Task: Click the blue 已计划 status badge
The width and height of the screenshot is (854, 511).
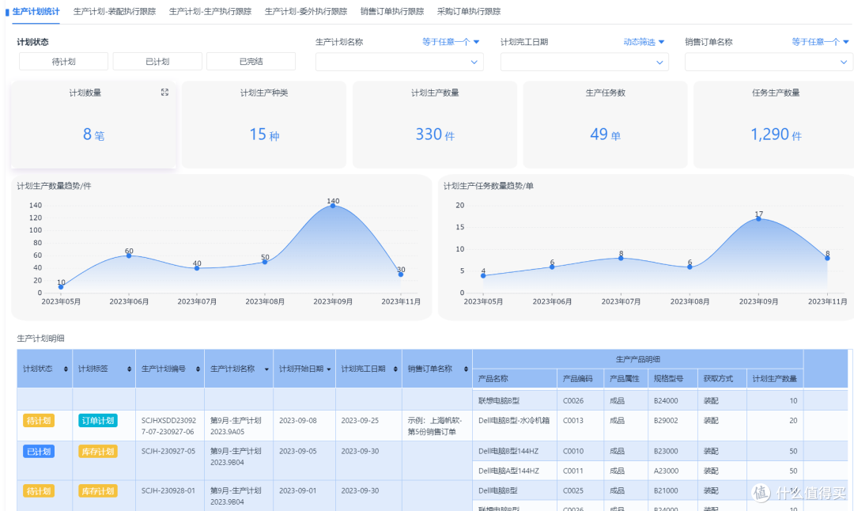Action: click(x=39, y=452)
